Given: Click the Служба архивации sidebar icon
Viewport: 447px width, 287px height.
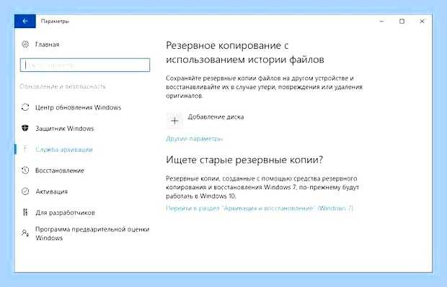Looking at the screenshot, I should [25, 149].
